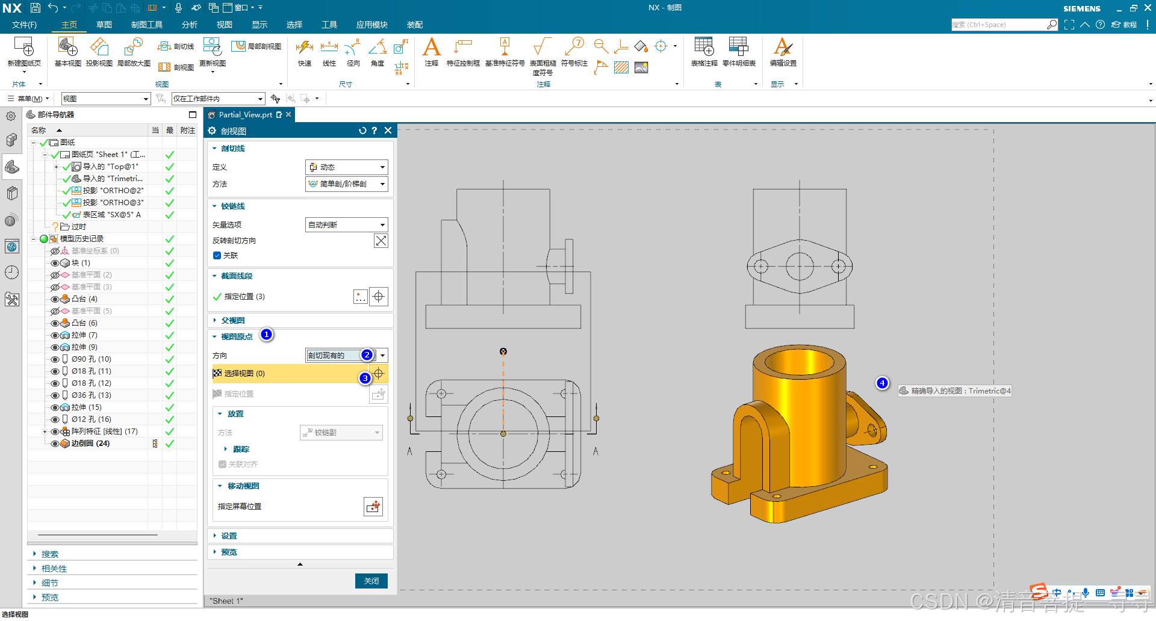
Task: Toggle visibility of 边倒圆 (24)
Action: pos(55,443)
